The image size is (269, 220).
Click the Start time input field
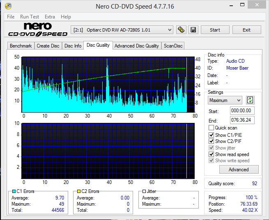pyautogui.click(x=242, y=111)
